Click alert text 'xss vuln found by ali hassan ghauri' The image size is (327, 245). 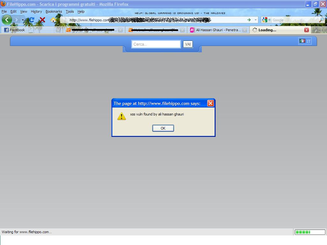point(157,114)
